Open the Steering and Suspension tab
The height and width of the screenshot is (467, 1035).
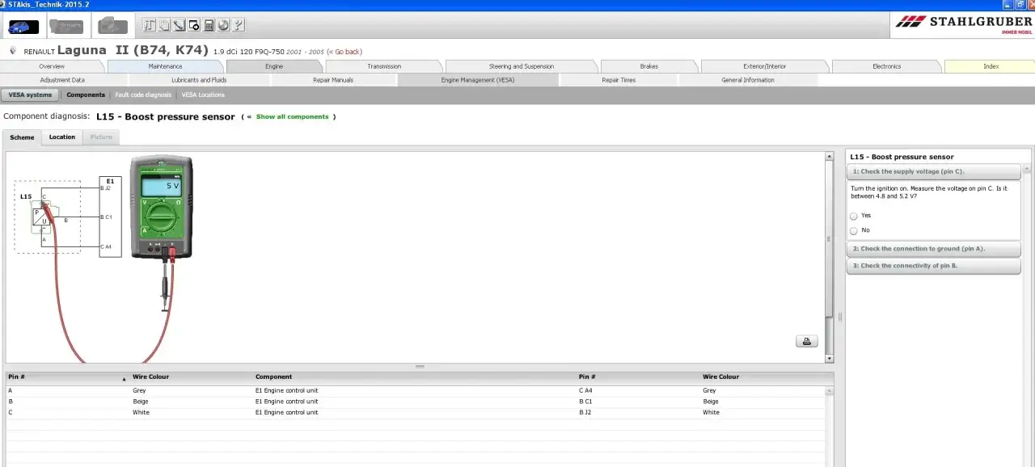(x=522, y=66)
